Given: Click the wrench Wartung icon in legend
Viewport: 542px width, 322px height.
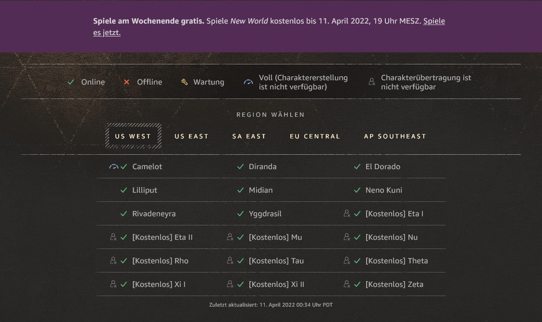Looking at the screenshot, I should 185,82.
